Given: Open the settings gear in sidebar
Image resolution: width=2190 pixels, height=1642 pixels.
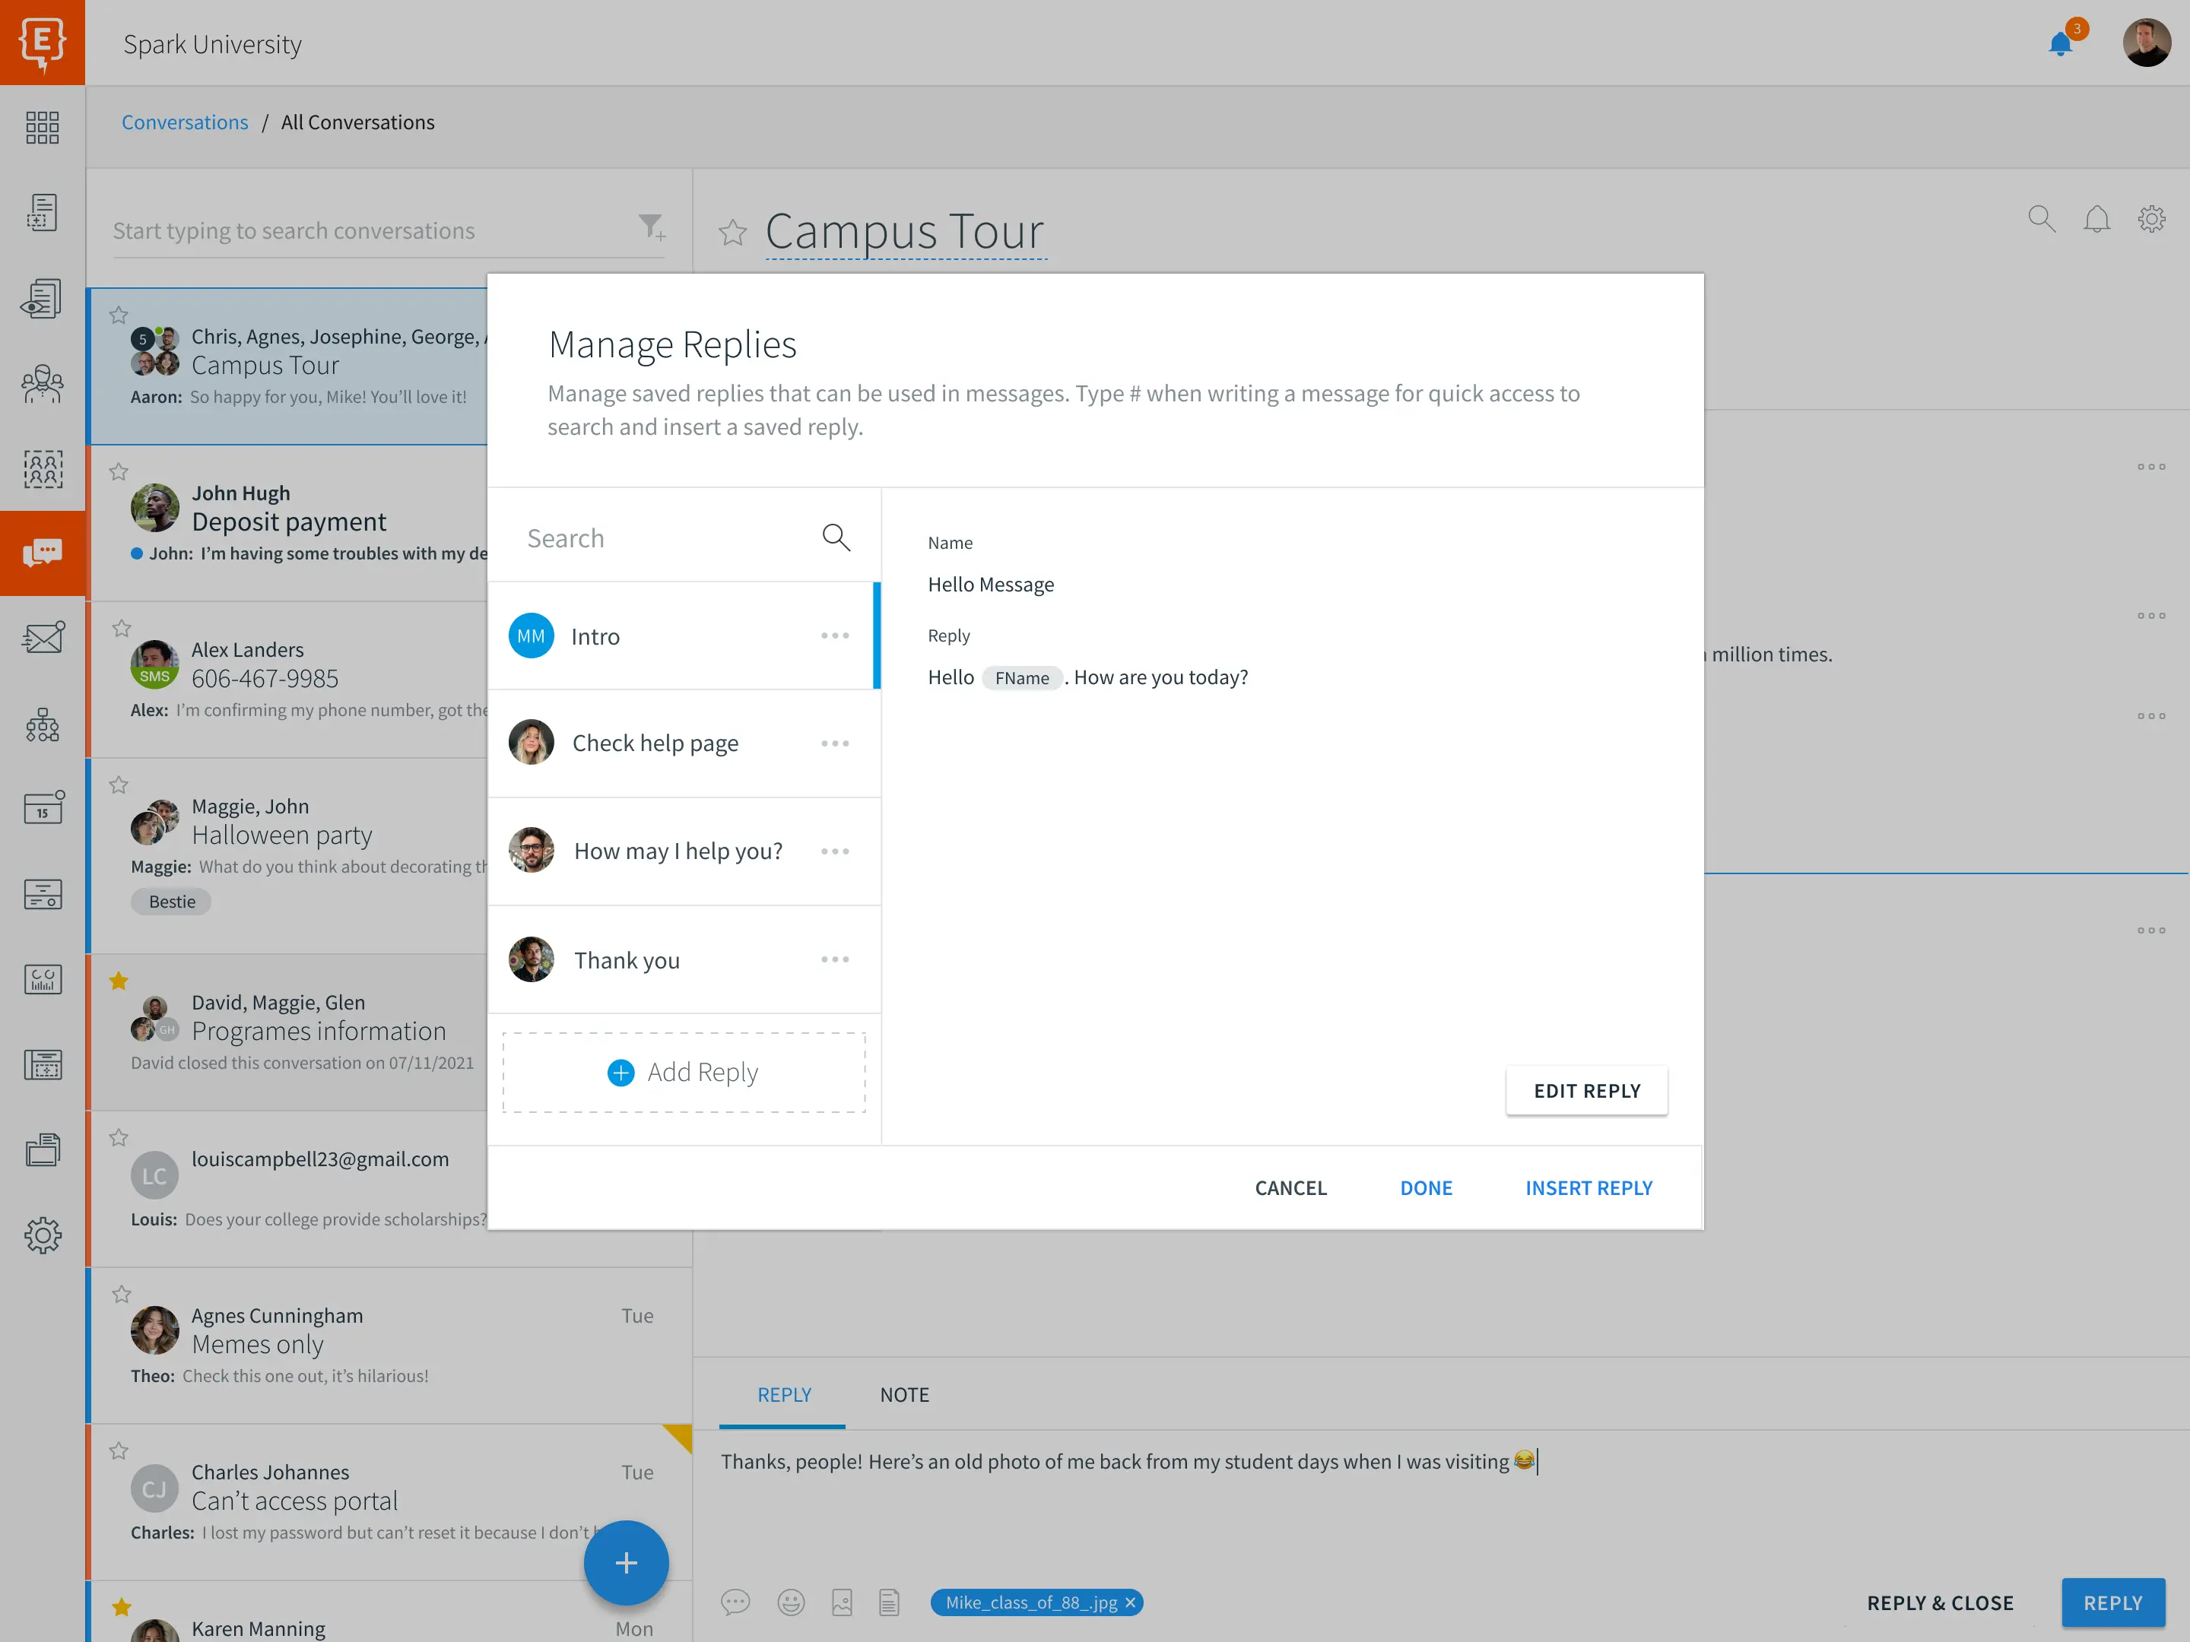Looking at the screenshot, I should 43,1235.
